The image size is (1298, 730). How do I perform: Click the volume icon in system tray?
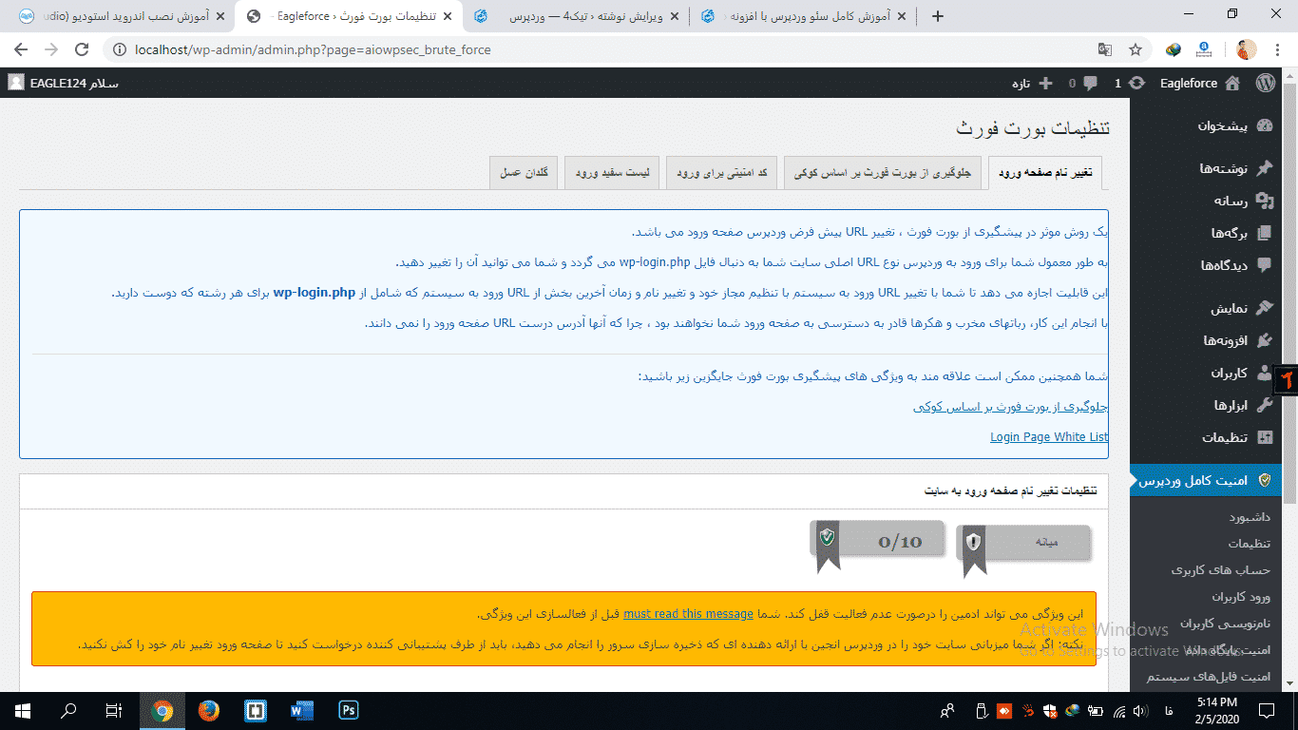click(1142, 710)
